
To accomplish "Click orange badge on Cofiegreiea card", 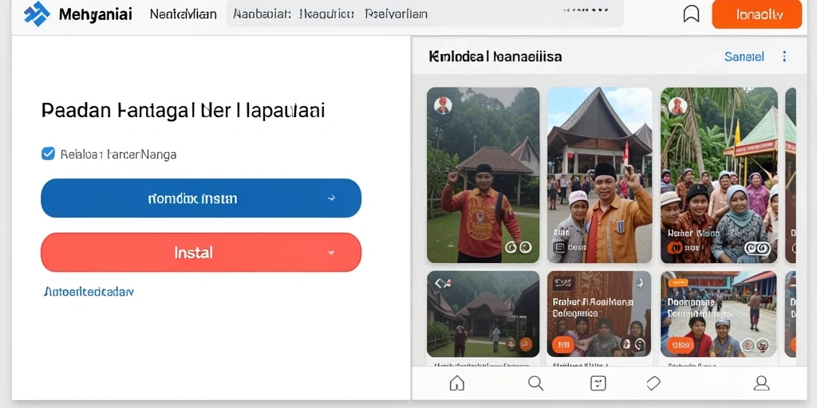I will click(x=563, y=344).
